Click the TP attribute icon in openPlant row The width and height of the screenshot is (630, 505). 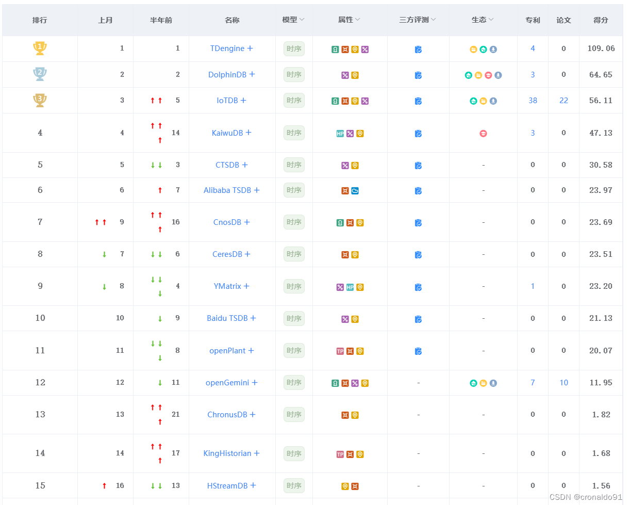pos(340,351)
